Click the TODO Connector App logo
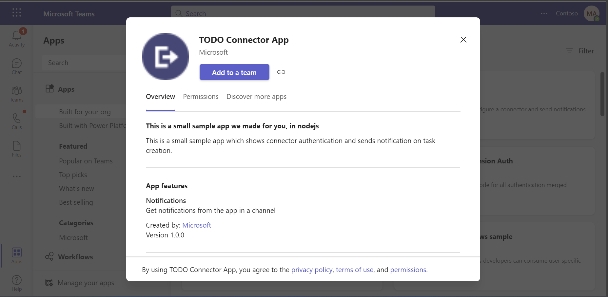Image resolution: width=608 pixels, height=297 pixels. point(166,57)
